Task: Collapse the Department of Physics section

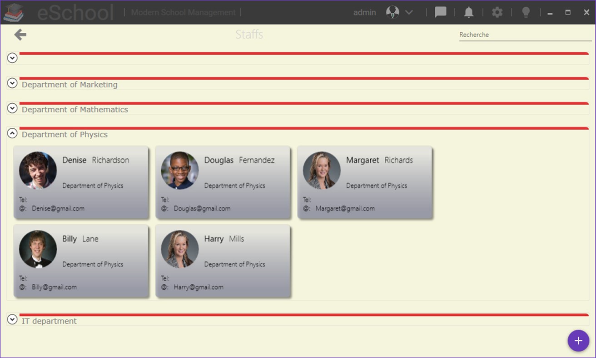Action: pos(12,133)
